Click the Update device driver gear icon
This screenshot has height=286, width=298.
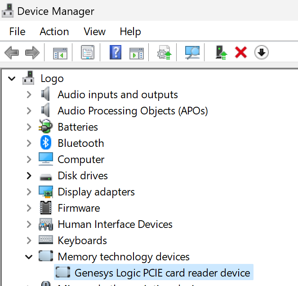tap(164, 52)
